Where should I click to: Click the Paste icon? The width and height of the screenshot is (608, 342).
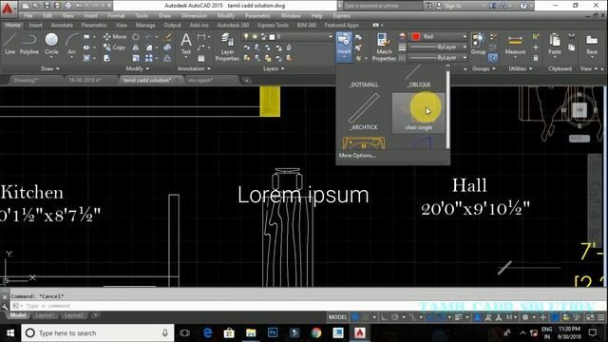pyautogui.click(x=555, y=44)
